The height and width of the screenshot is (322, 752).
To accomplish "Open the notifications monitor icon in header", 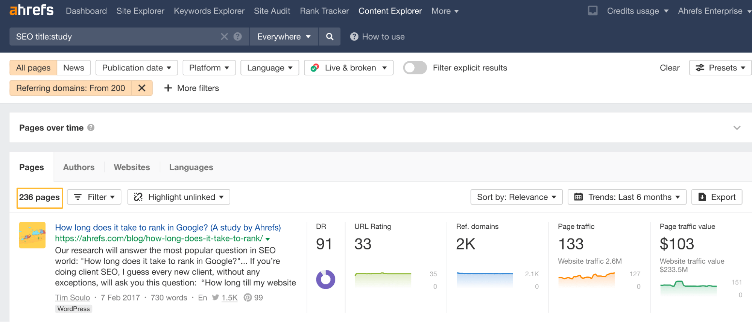I will click(x=592, y=11).
